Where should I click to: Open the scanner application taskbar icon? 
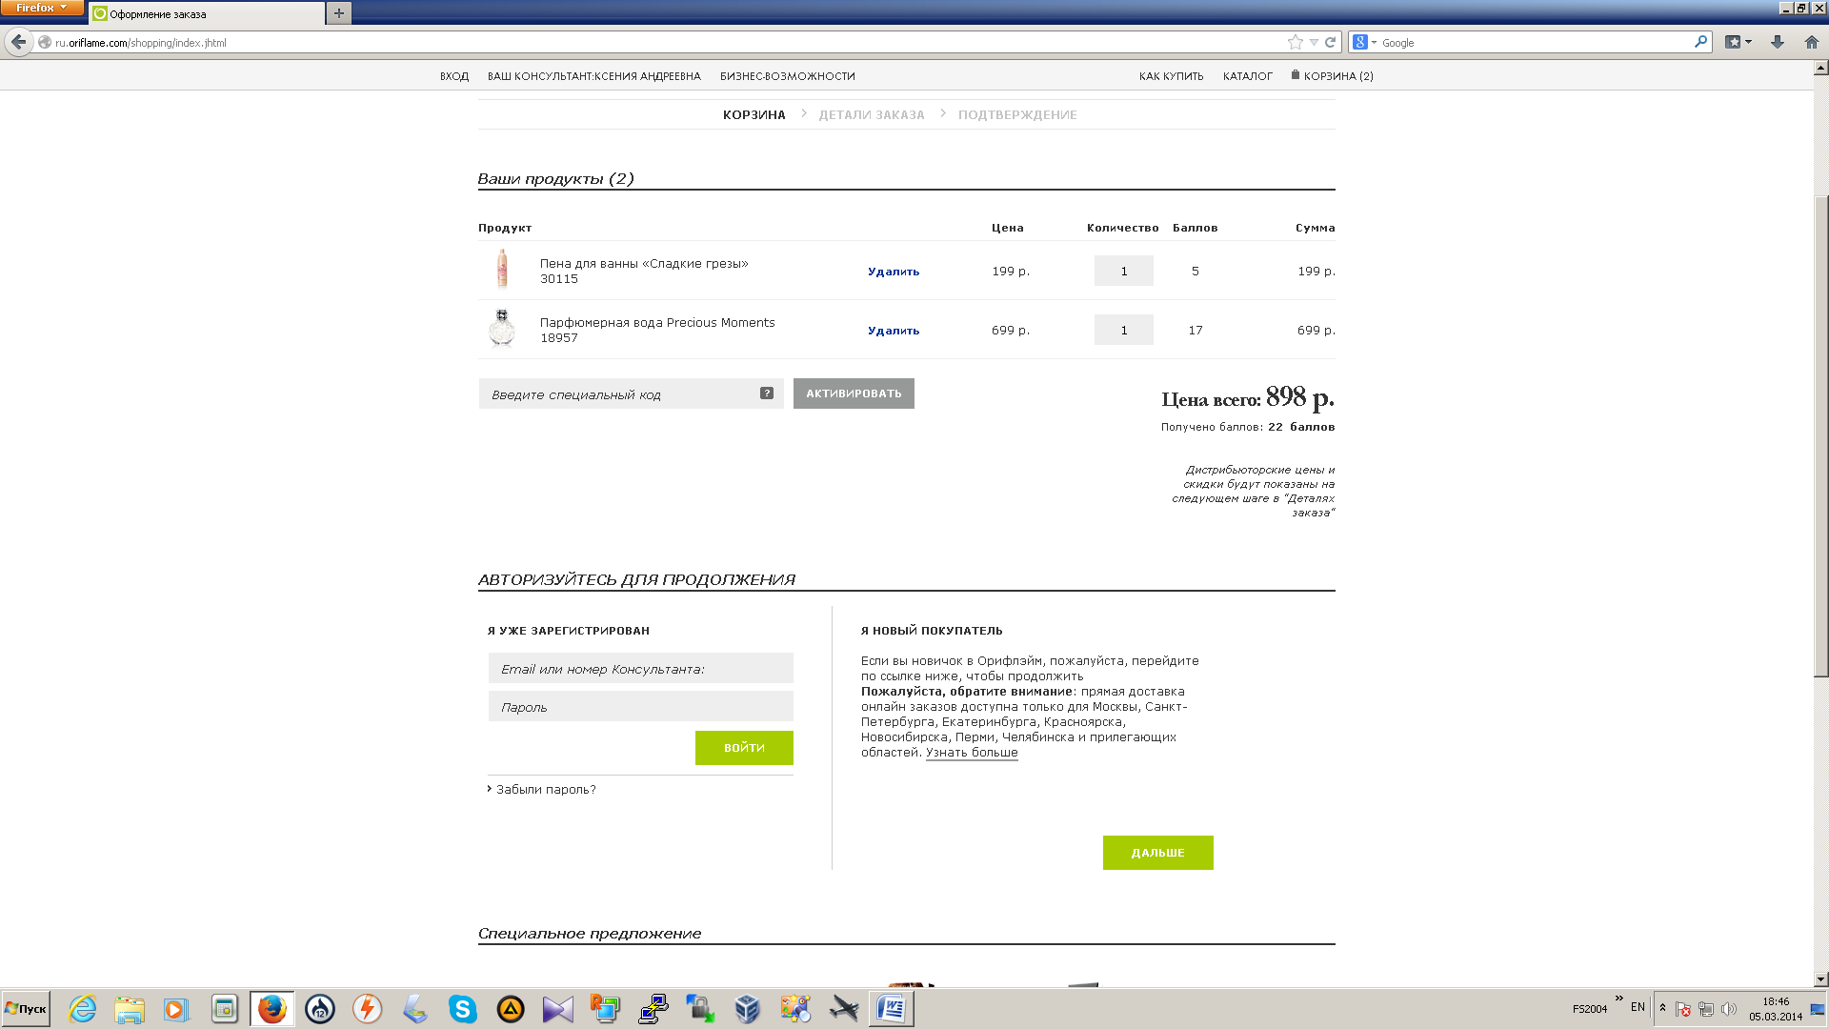pos(414,1008)
